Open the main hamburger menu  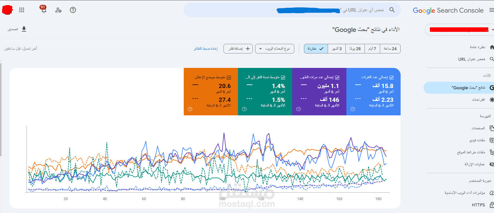pyautogui.click(x=492, y=10)
